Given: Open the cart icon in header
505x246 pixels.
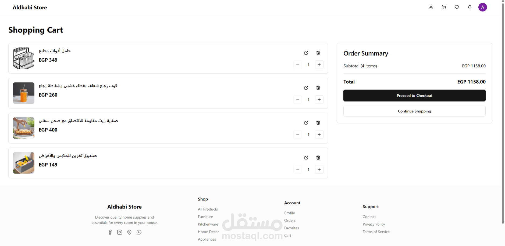Looking at the screenshot, I should tap(444, 7).
